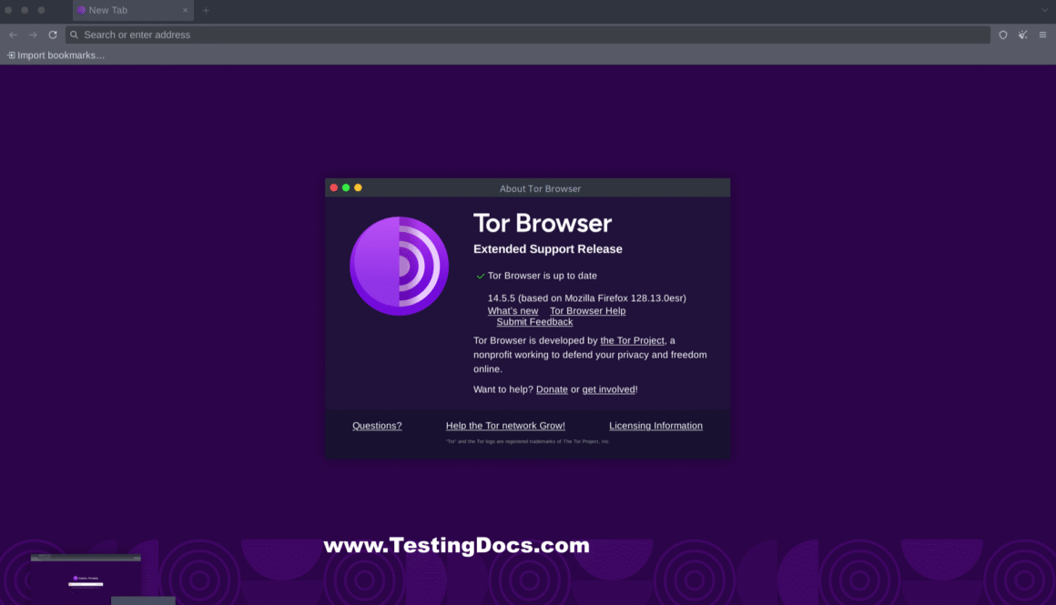This screenshot has height=605, width=1056.
Task: Open the get involved link
Action: [x=608, y=389]
